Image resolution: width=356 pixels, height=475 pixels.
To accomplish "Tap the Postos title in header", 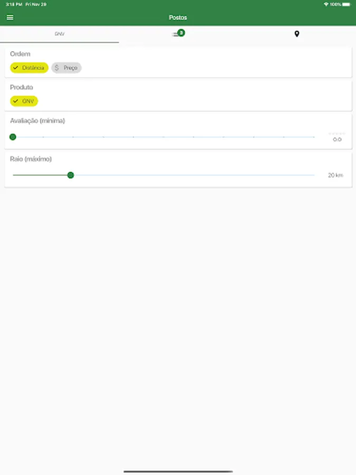I will [178, 17].
